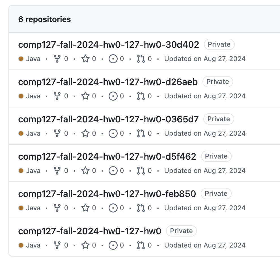Click the star icon for d5f462 repo
280x269 pixels.
[85, 171]
